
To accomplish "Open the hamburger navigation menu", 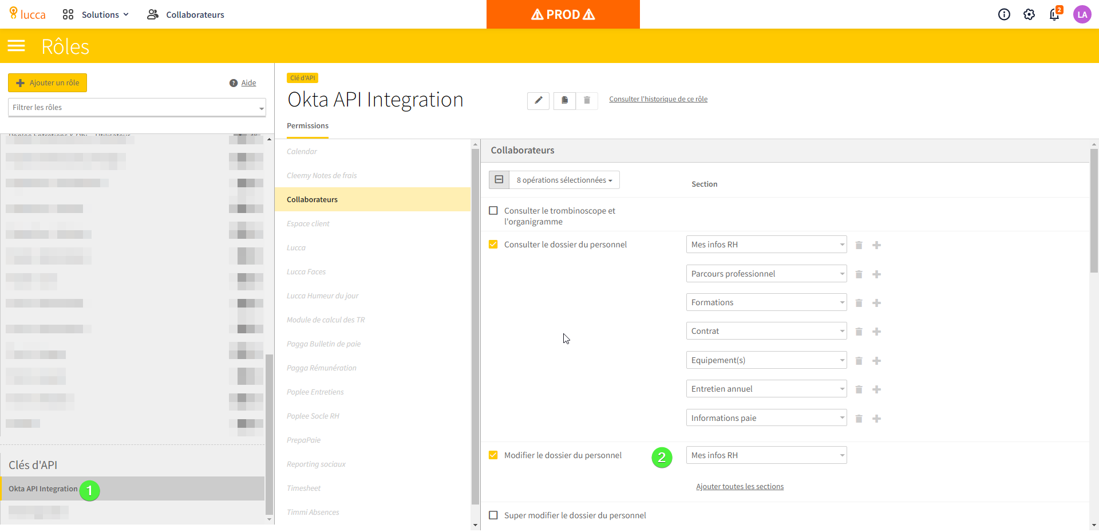I will pos(17,46).
